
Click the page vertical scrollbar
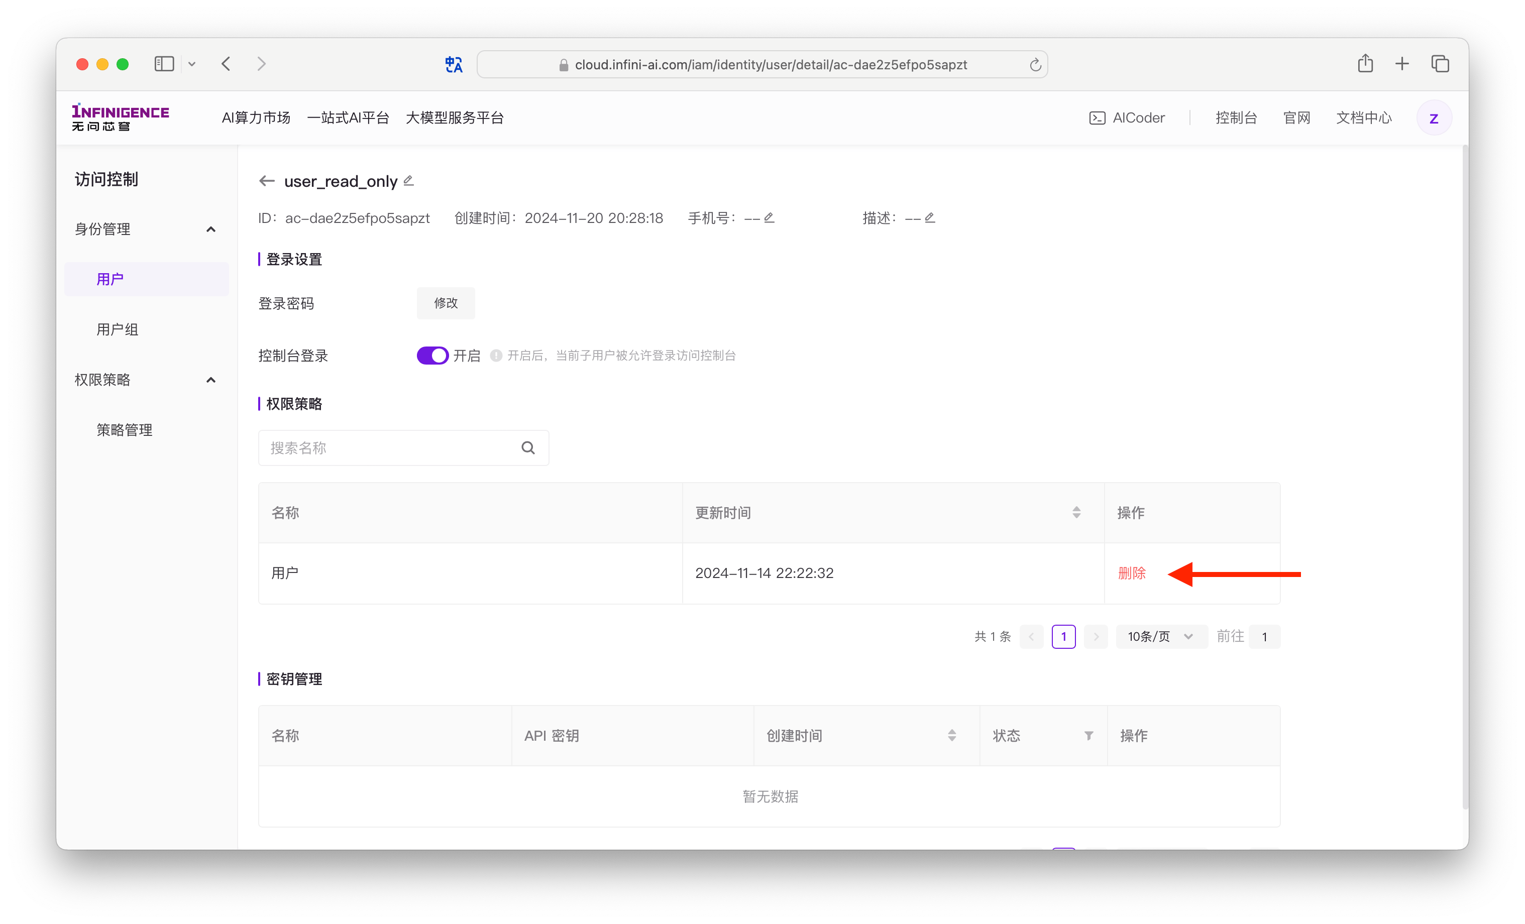pos(1465,477)
